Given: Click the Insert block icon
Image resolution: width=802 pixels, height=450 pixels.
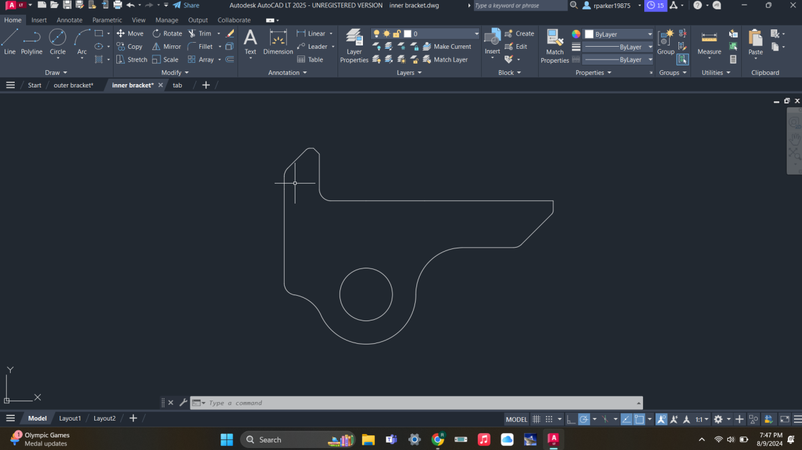Looking at the screenshot, I should [492, 41].
